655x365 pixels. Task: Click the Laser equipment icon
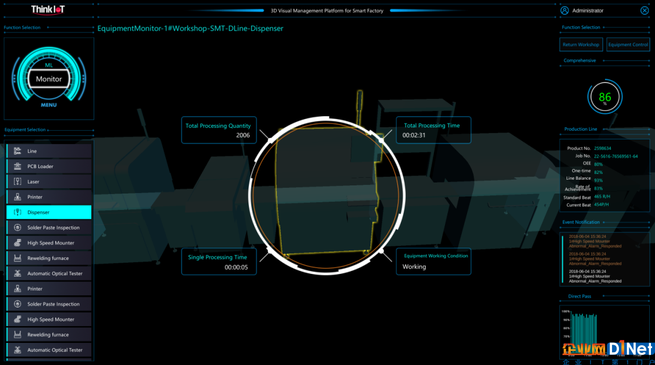point(17,182)
